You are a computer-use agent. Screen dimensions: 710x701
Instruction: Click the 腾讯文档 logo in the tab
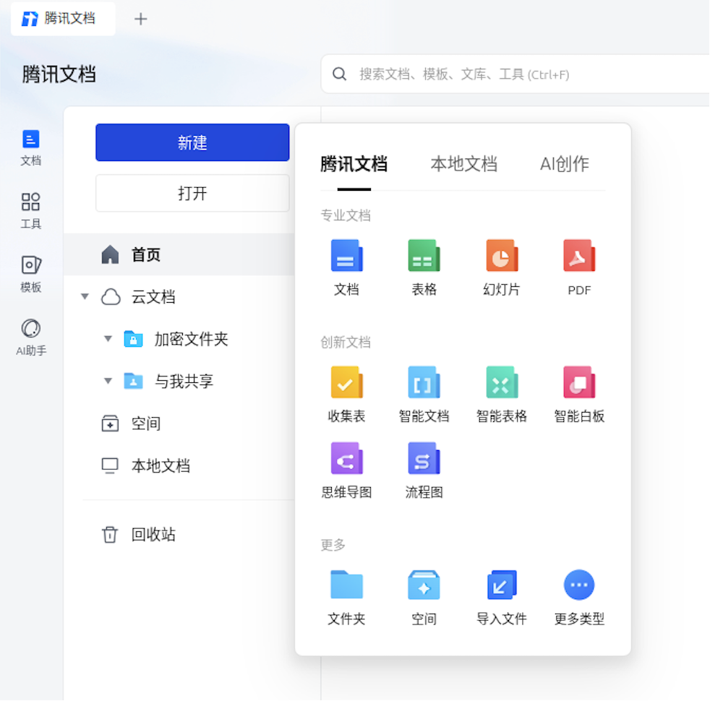(30, 19)
